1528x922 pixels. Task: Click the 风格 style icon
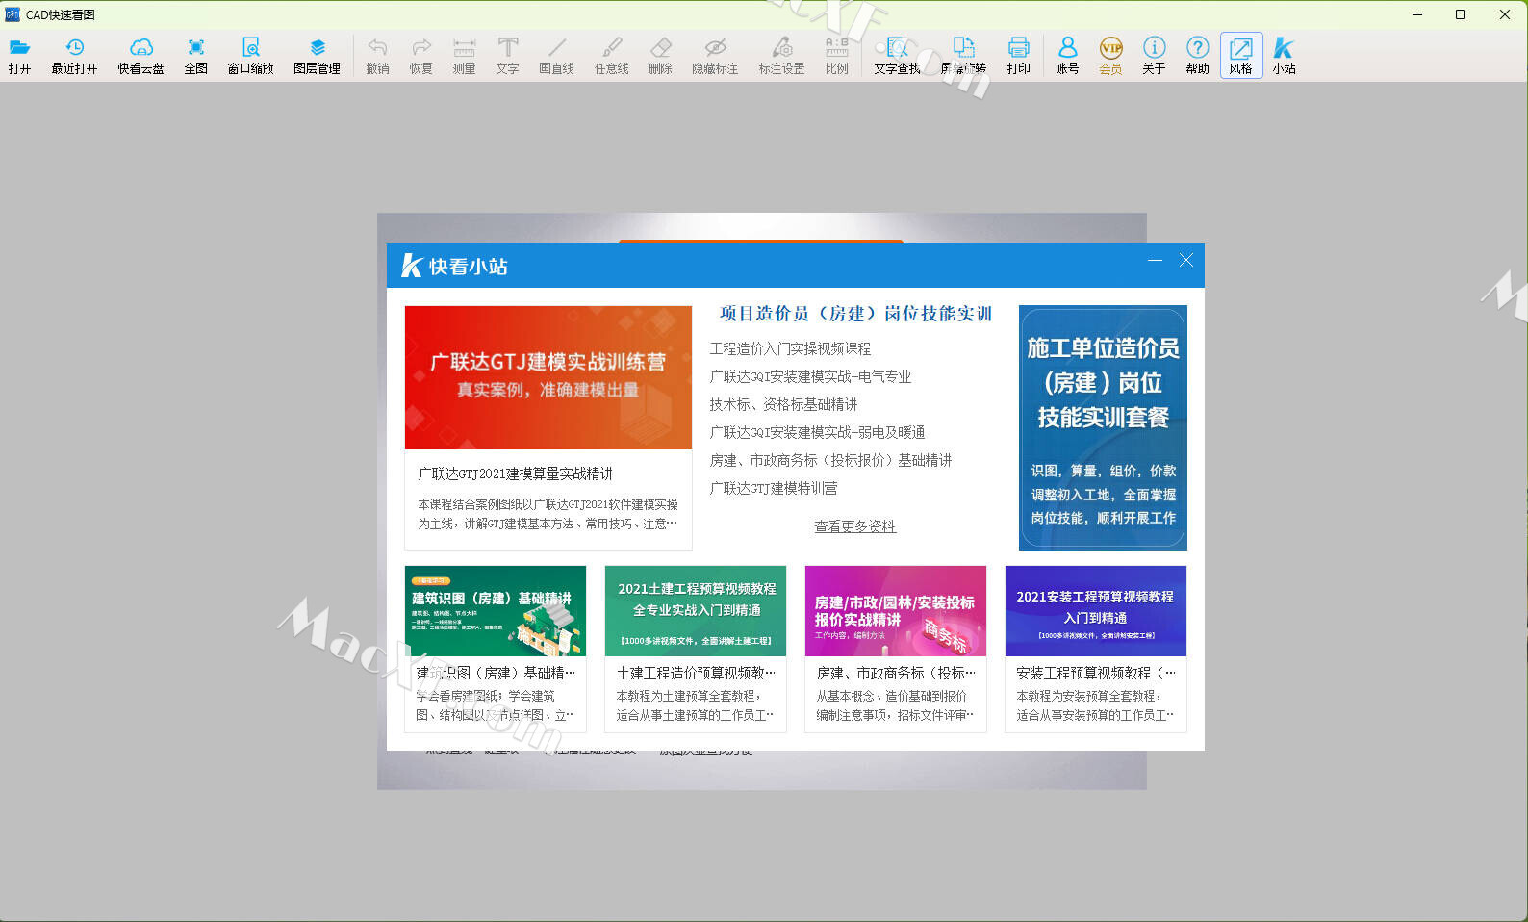click(1240, 56)
